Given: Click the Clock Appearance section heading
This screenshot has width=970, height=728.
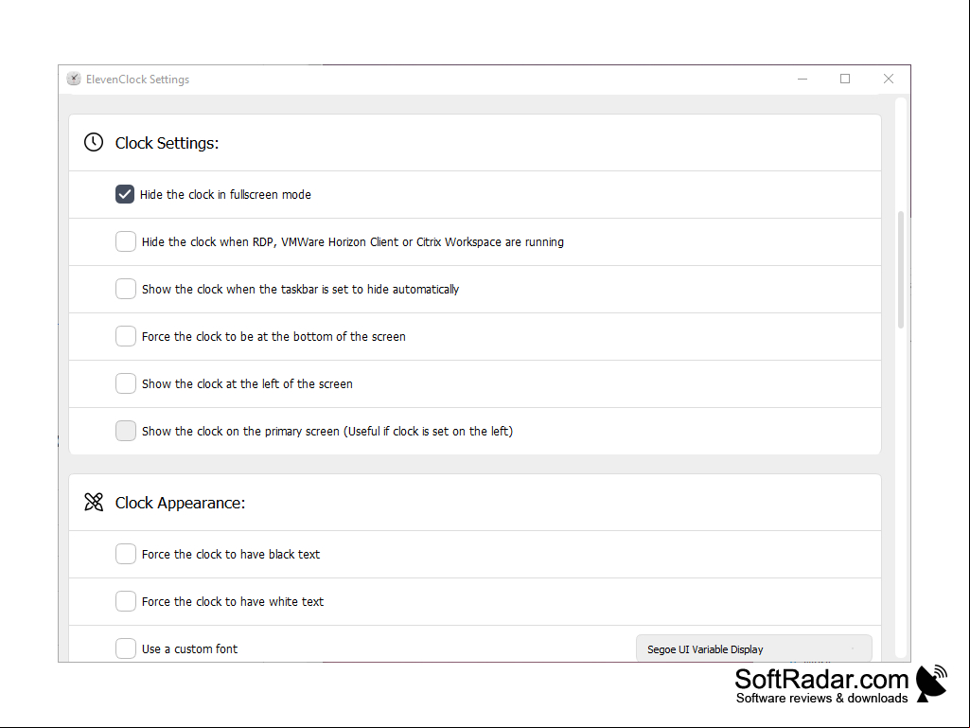Looking at the screenshot, I should point(180,503).
